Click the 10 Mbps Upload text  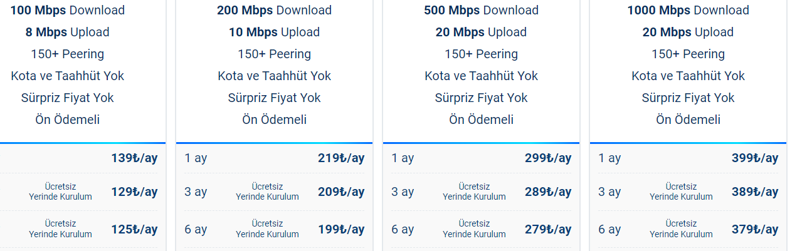(x=274, y=33)
